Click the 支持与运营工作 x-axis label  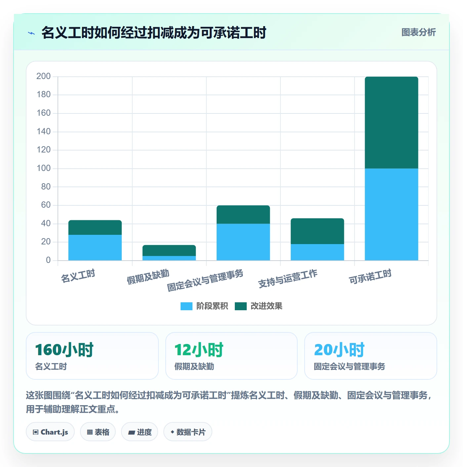tap(288, 278)
